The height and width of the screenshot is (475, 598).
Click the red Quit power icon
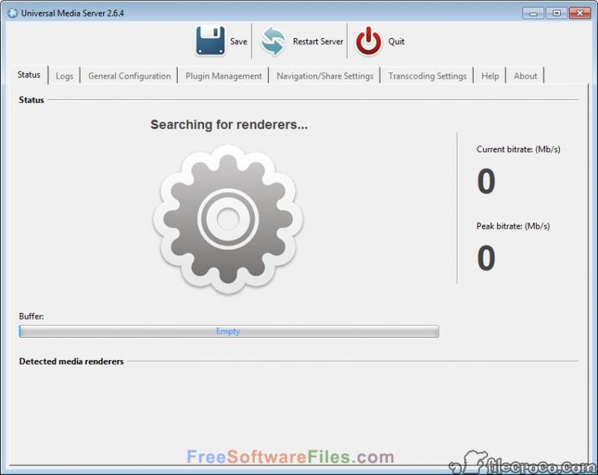(x=369, y=41)
